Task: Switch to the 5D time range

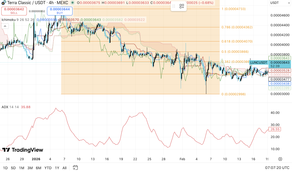Action: coord(13,168)
